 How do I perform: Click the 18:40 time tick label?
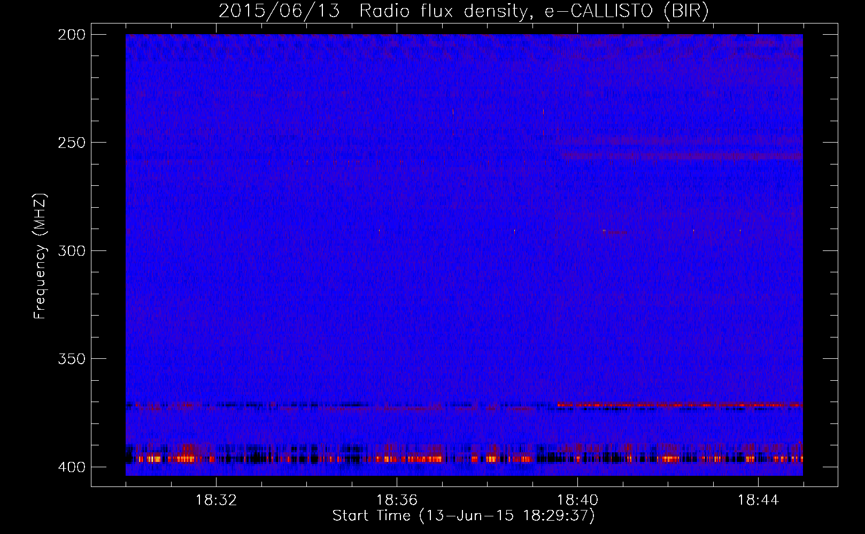(577, 500)
